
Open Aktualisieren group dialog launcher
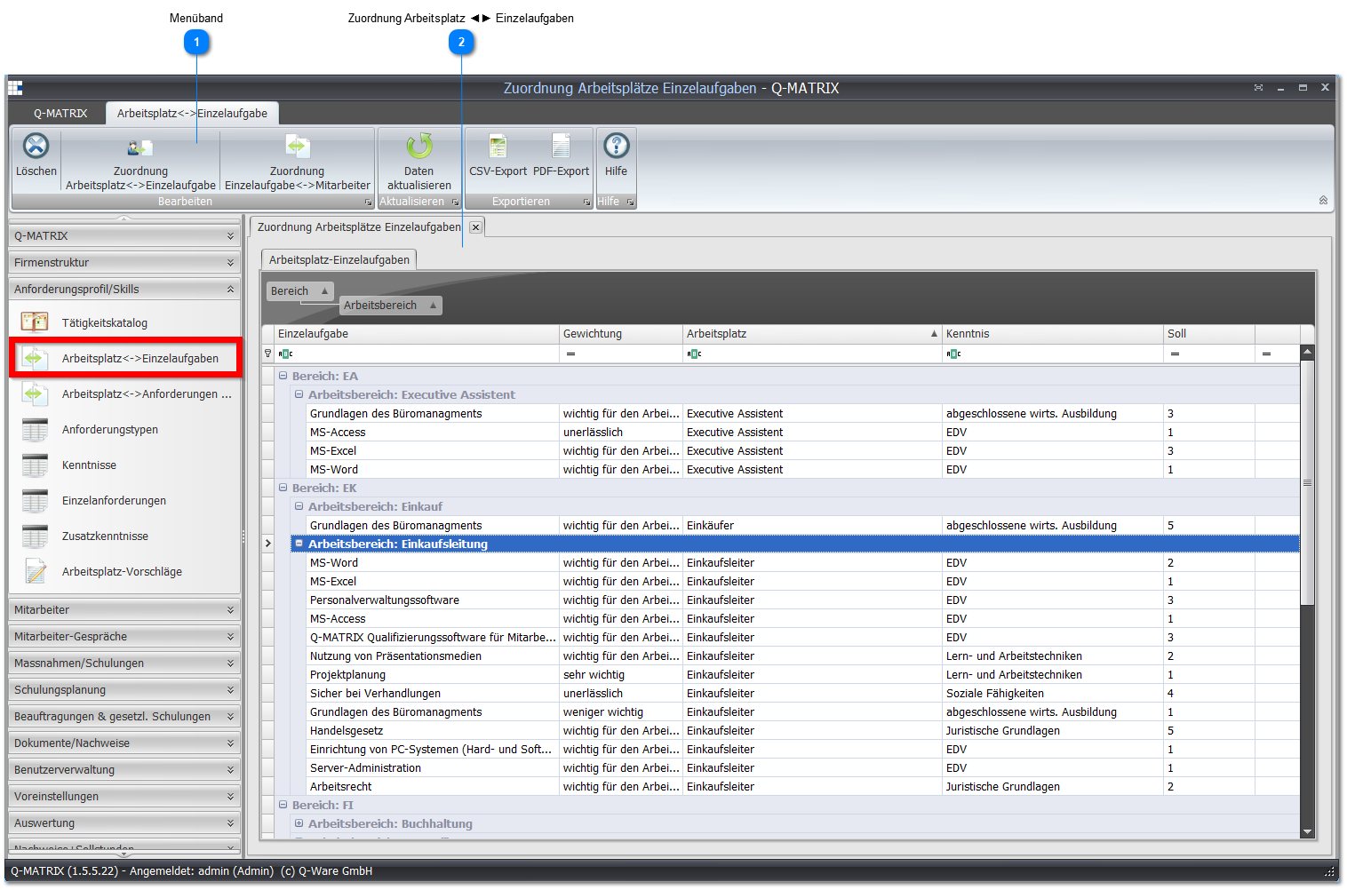455,203
